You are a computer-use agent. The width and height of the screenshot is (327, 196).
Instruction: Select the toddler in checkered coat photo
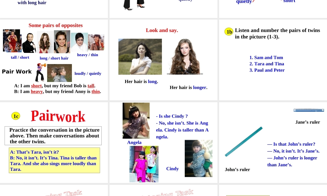(198, 158)
